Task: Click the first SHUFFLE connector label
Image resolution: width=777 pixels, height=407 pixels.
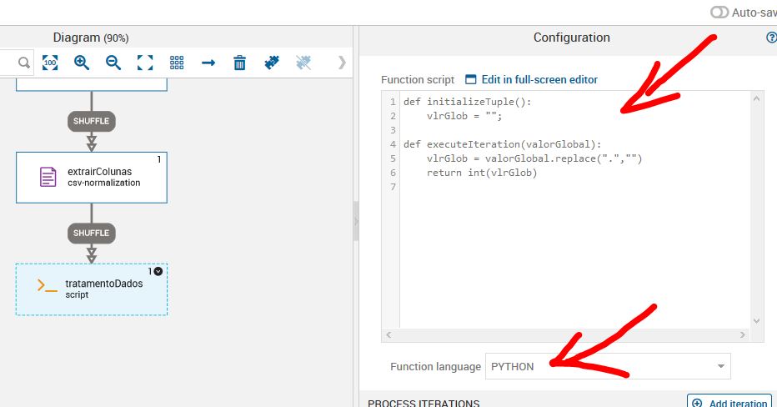Action: point(91,121)
